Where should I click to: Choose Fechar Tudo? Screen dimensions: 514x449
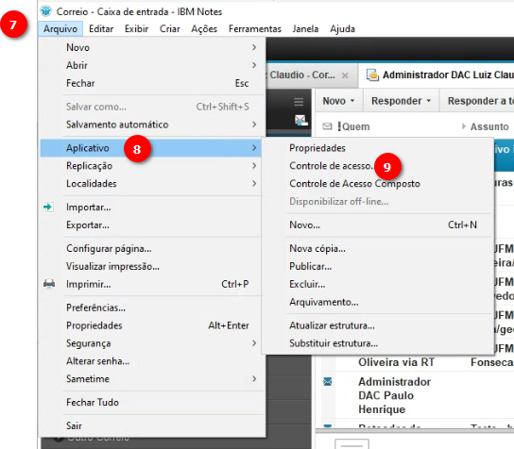[x=151, y=402]
